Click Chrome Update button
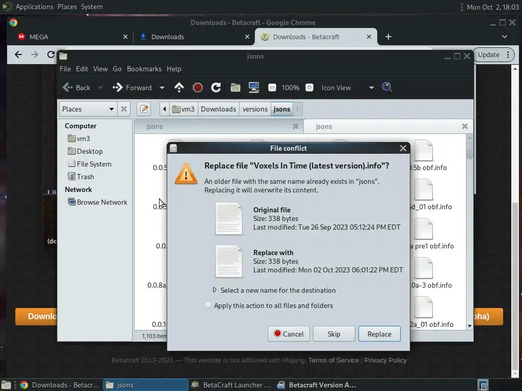This screenshot has height=391, width=522. [488, 55]
